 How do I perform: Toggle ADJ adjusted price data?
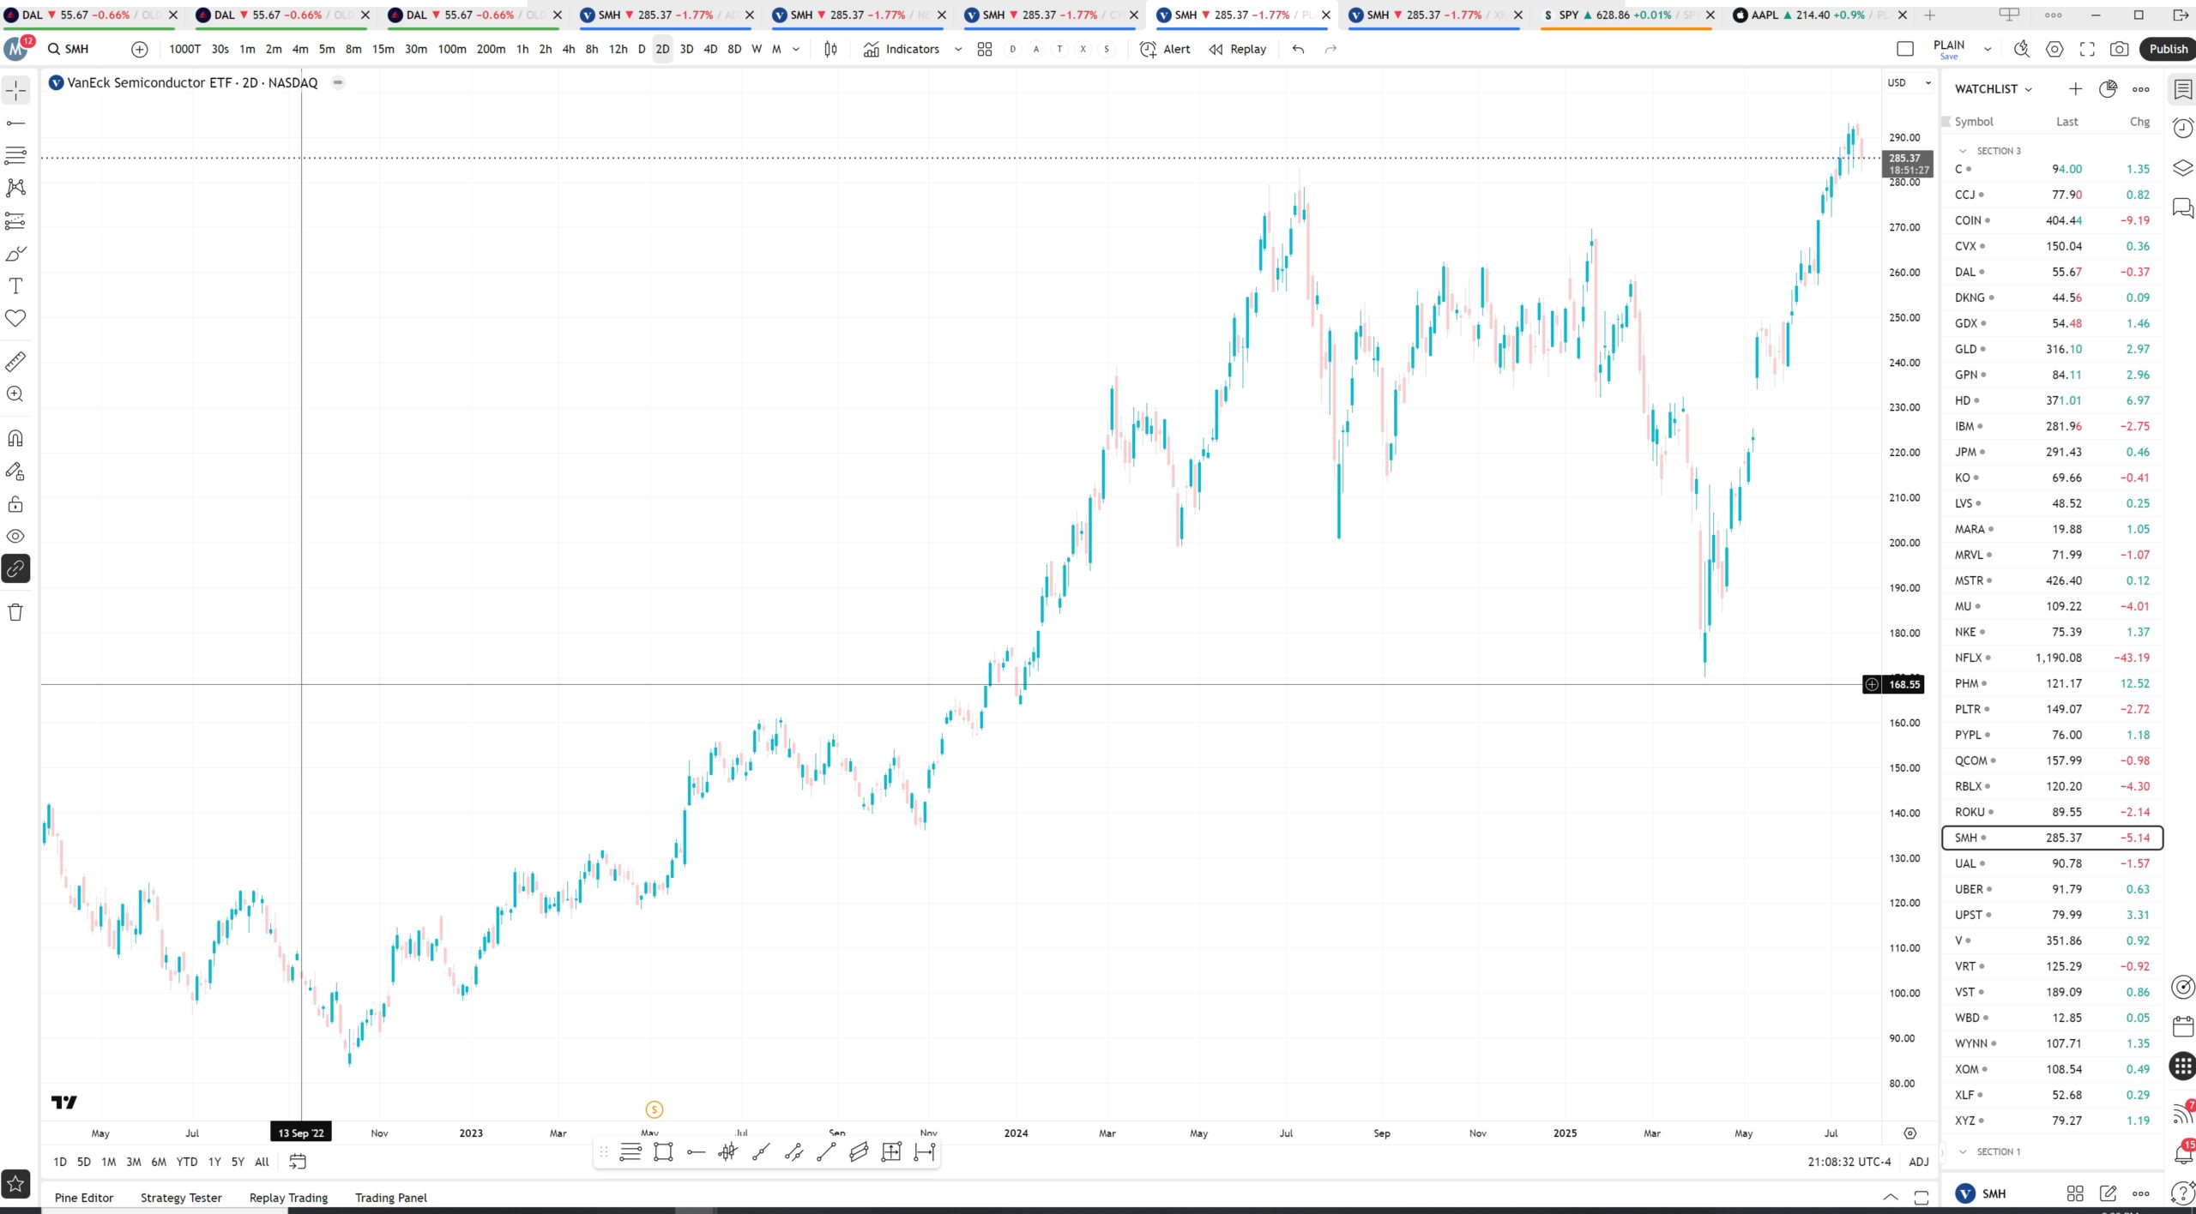pos(1919,1162)
